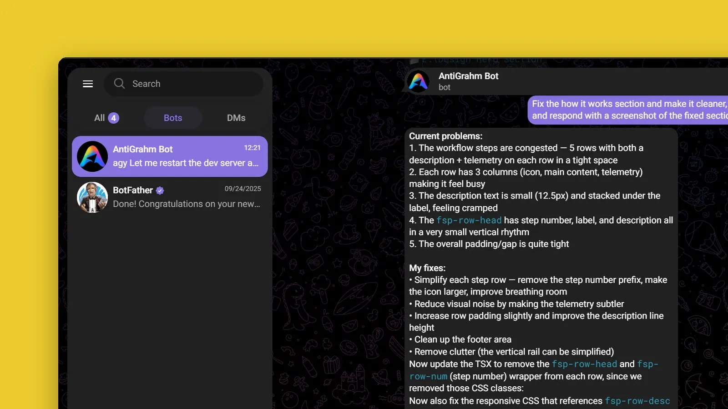Open the BotFather conversation
Screen dimensions: 728x409
(170, 197)
